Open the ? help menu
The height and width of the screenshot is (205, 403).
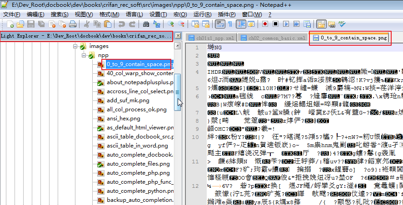tap(269, 14)
